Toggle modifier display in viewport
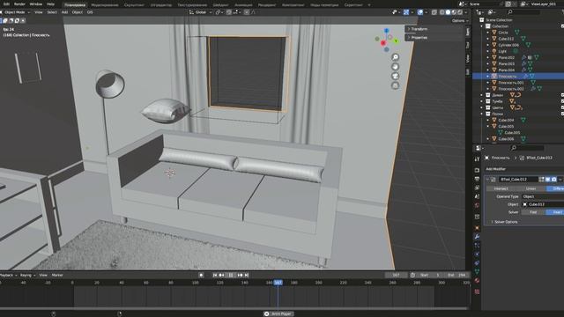This screenshot has height=317, width=564. (548, 179)
